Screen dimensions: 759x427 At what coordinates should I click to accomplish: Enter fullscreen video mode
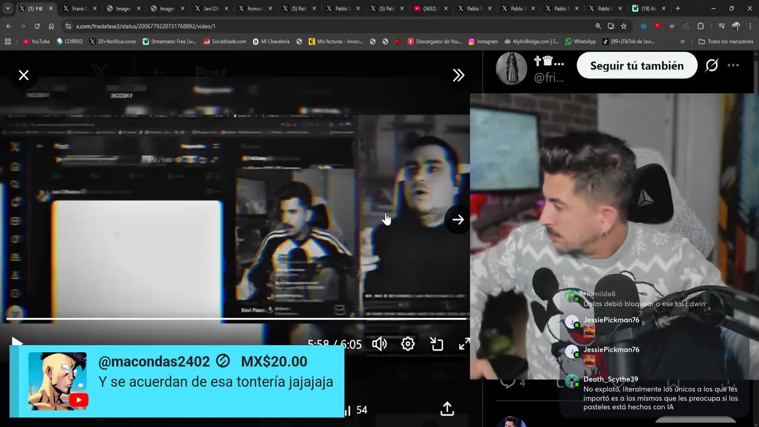[x=464, y=344]
